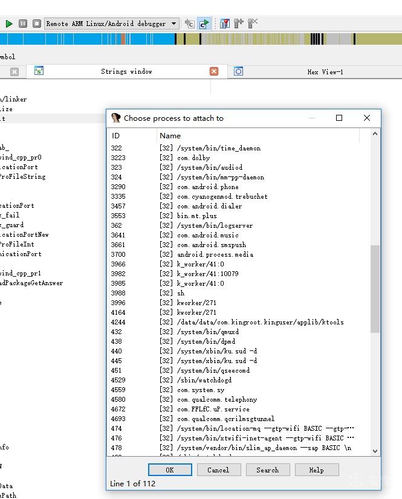
Task: Select process 438 /system/bin/dpmd
Action: pyautogui.click(x=239, y=341)
